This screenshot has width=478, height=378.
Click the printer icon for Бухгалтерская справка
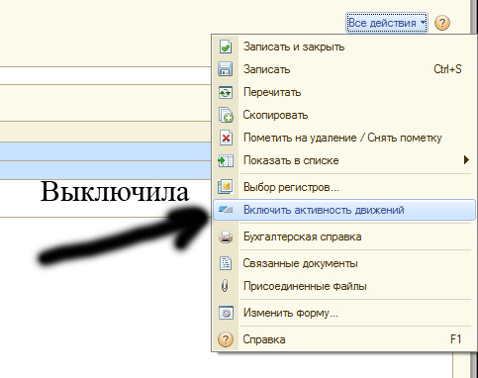pyautogui.click(x=226, y=236)
